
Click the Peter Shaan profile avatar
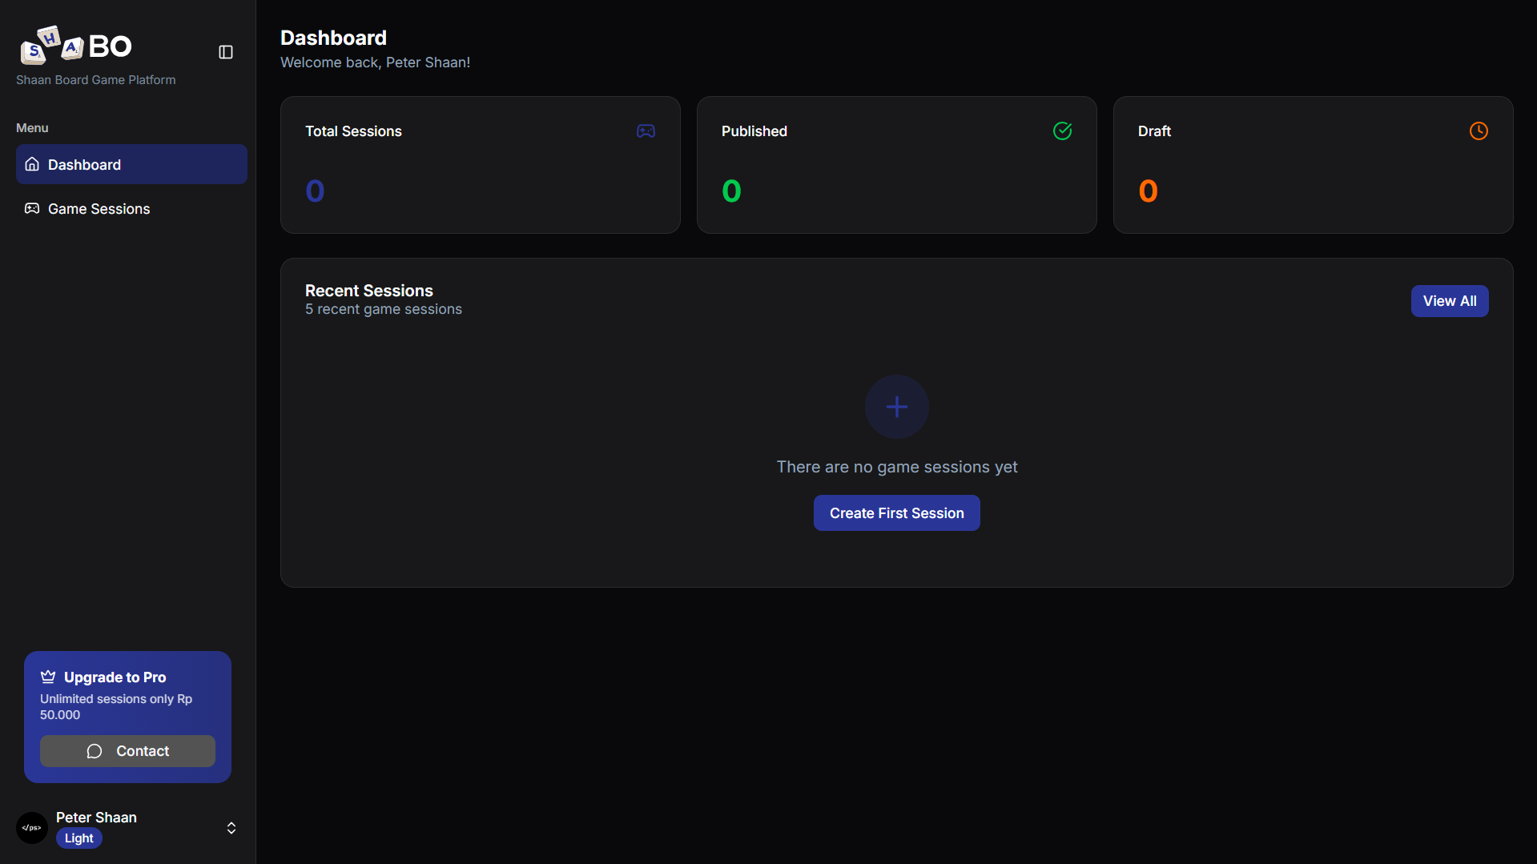coord(32,828)
